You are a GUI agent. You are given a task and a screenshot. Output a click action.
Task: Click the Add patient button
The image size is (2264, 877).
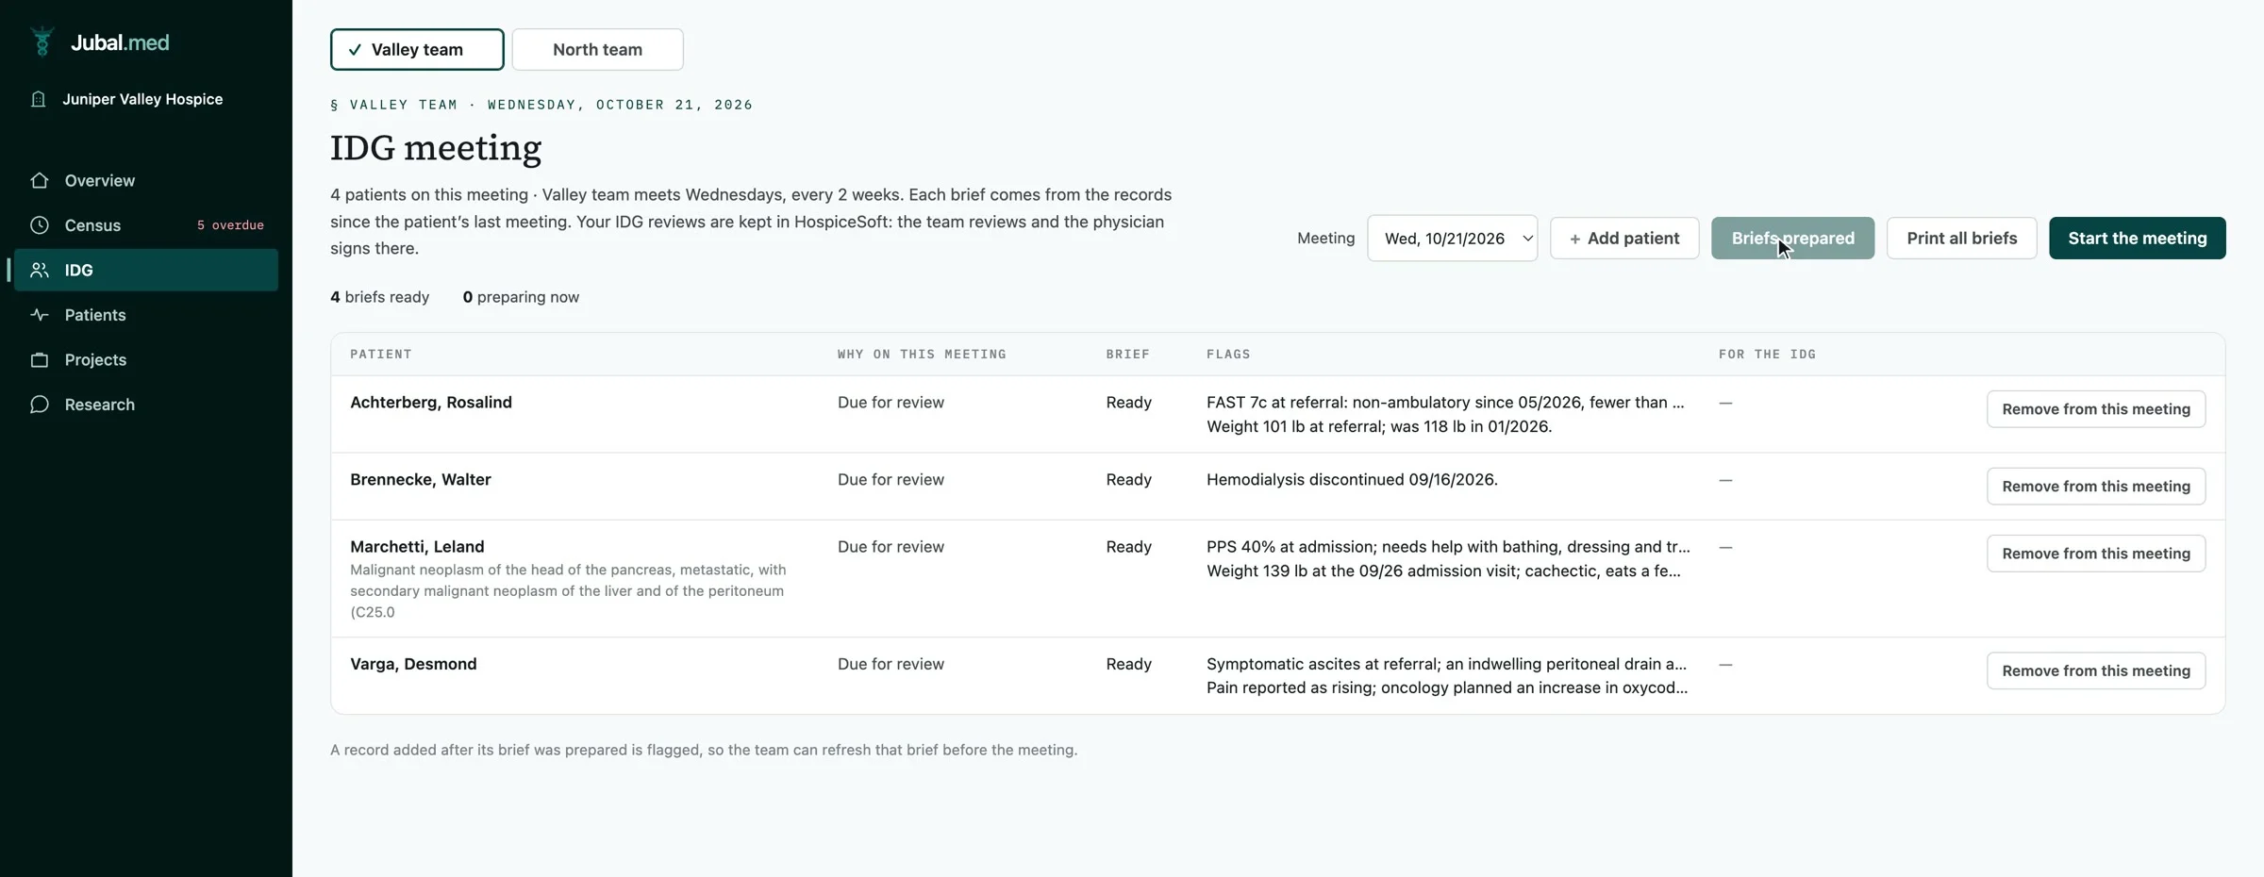click(1624, 239)
